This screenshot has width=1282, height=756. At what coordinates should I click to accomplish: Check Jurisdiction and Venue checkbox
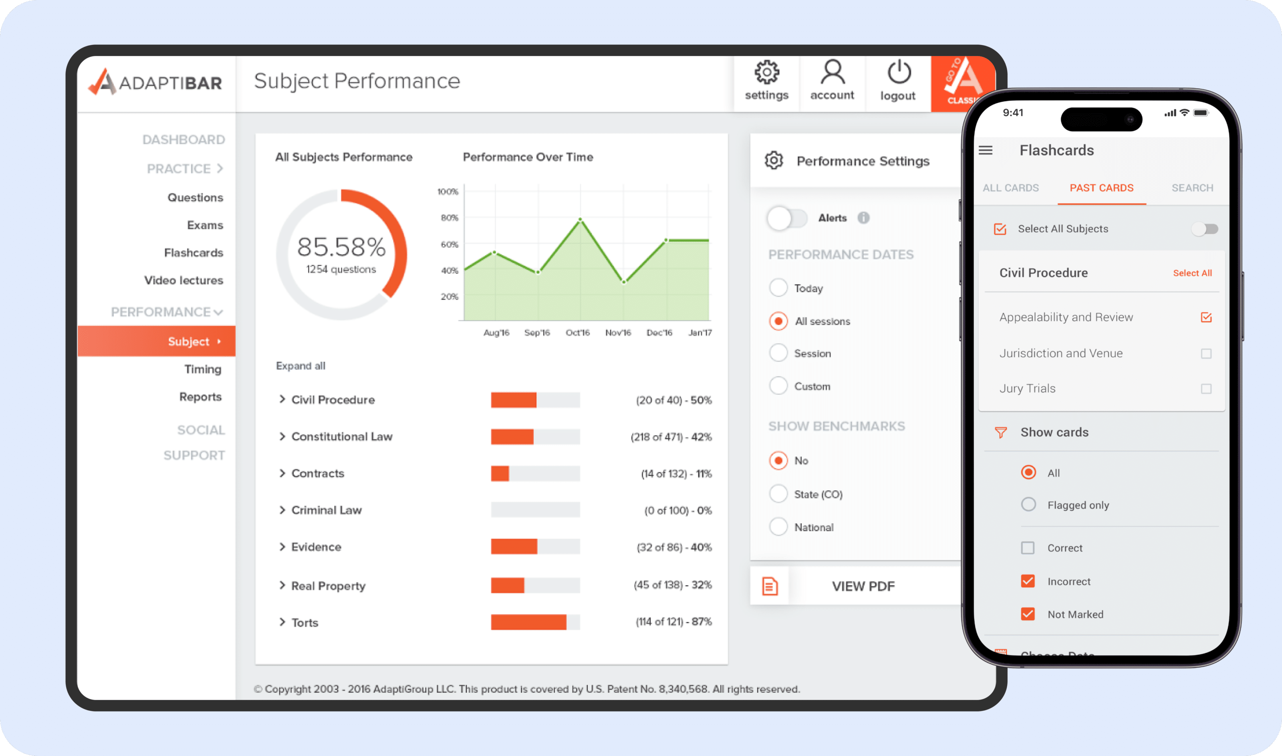coord(1206,353)
